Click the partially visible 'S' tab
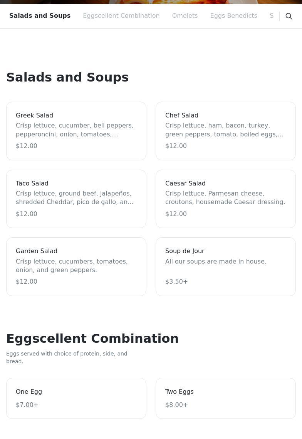Viewport: 302px width, 439px height. (271, 16)
